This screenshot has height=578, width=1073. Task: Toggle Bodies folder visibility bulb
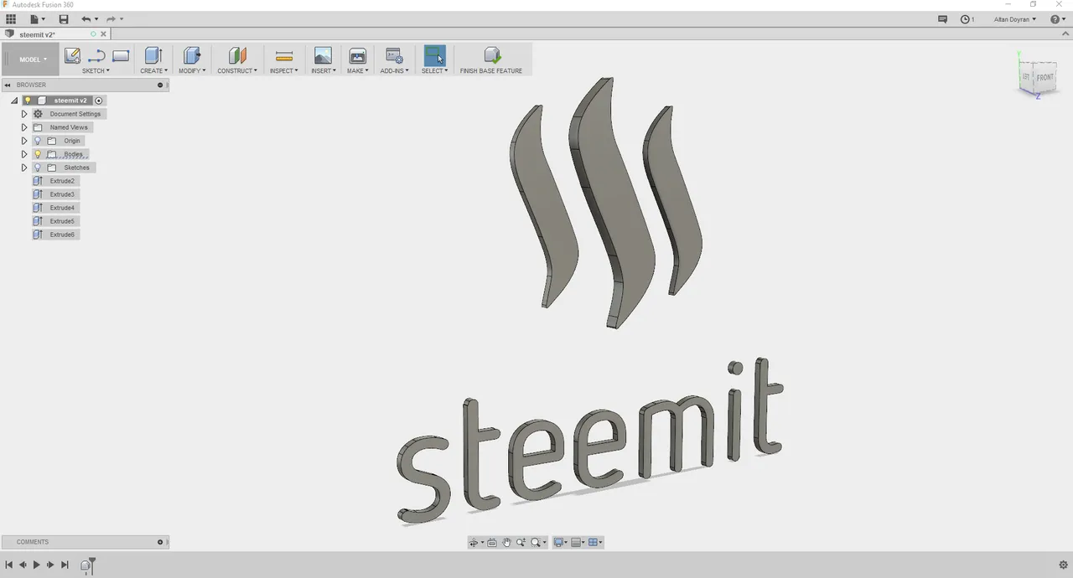pos(38,154)
